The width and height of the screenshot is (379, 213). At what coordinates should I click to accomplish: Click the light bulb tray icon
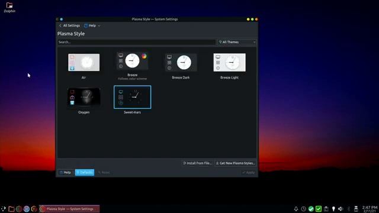[x=333, y=209]
